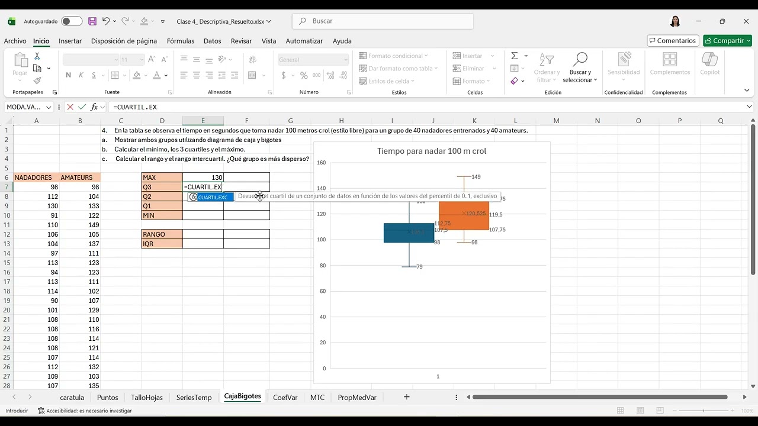This screenshot has height=426, width=758.
Task: Expand the formula bar chevron
Action: click(x=749, y=107)
